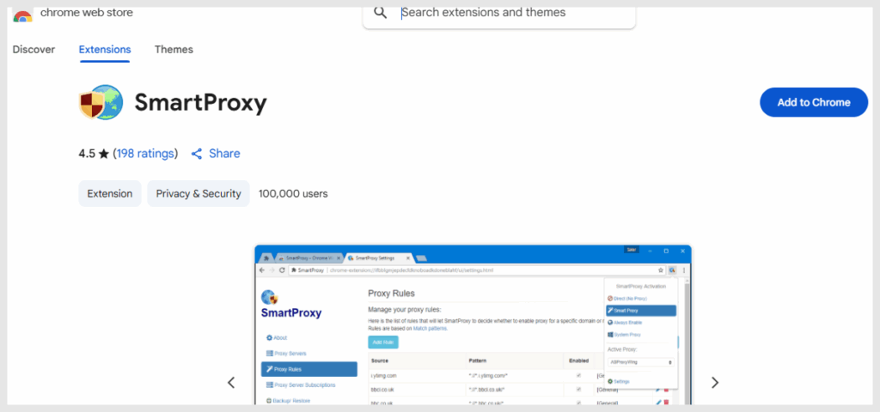The width and height of the screenshot is (880, 412).
Task: Click the Share icon next to ratings
Action: tap(197, 154)
